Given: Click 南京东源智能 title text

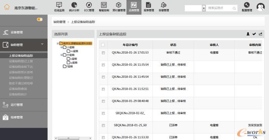Looking at the screenshot, I should tap(26, 8).
